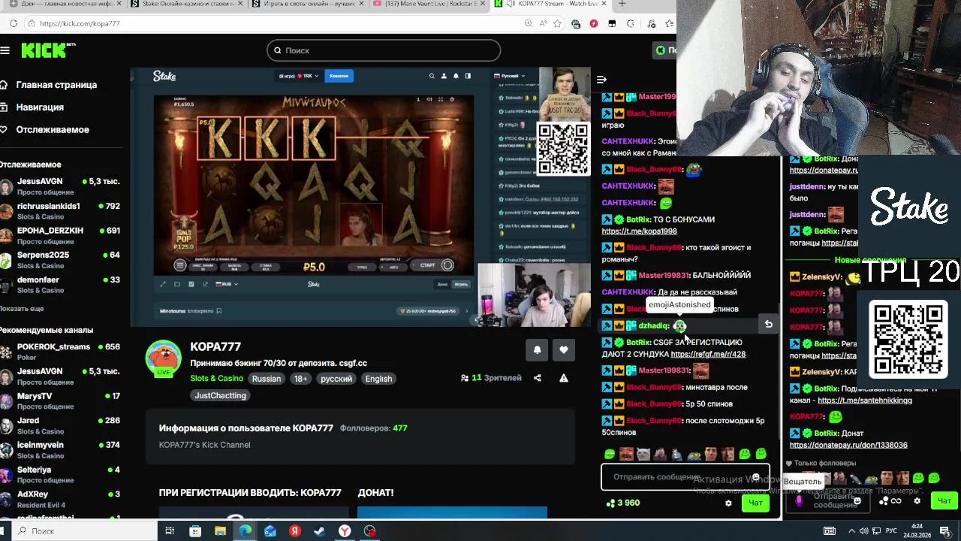Click the KOPA777 channel avatar
The width and height of the screenshot is (961, 541).
(163, 358)
